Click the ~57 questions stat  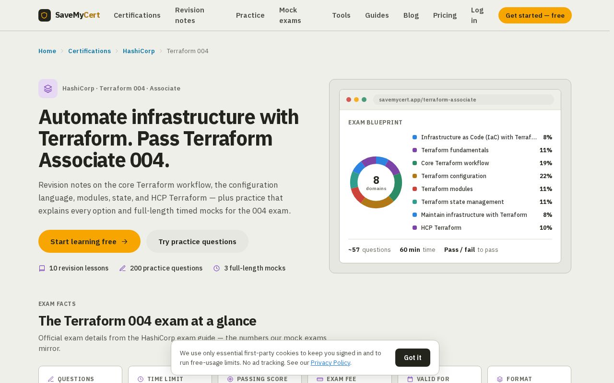tap(369, 250)
